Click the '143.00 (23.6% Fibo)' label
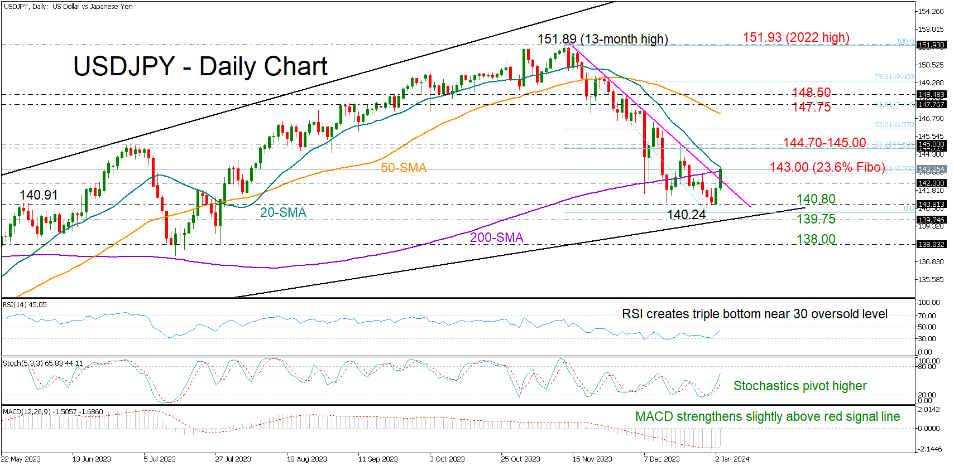Screen dimensions: 954x466 (x=827, y=167)
